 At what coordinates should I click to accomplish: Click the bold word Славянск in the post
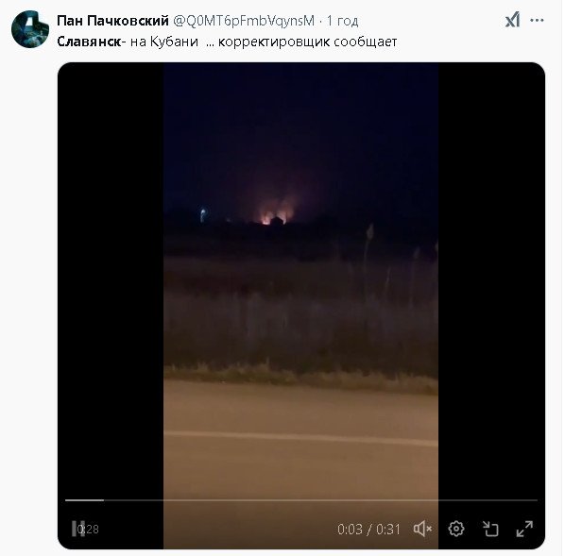[x=89, y=42]
